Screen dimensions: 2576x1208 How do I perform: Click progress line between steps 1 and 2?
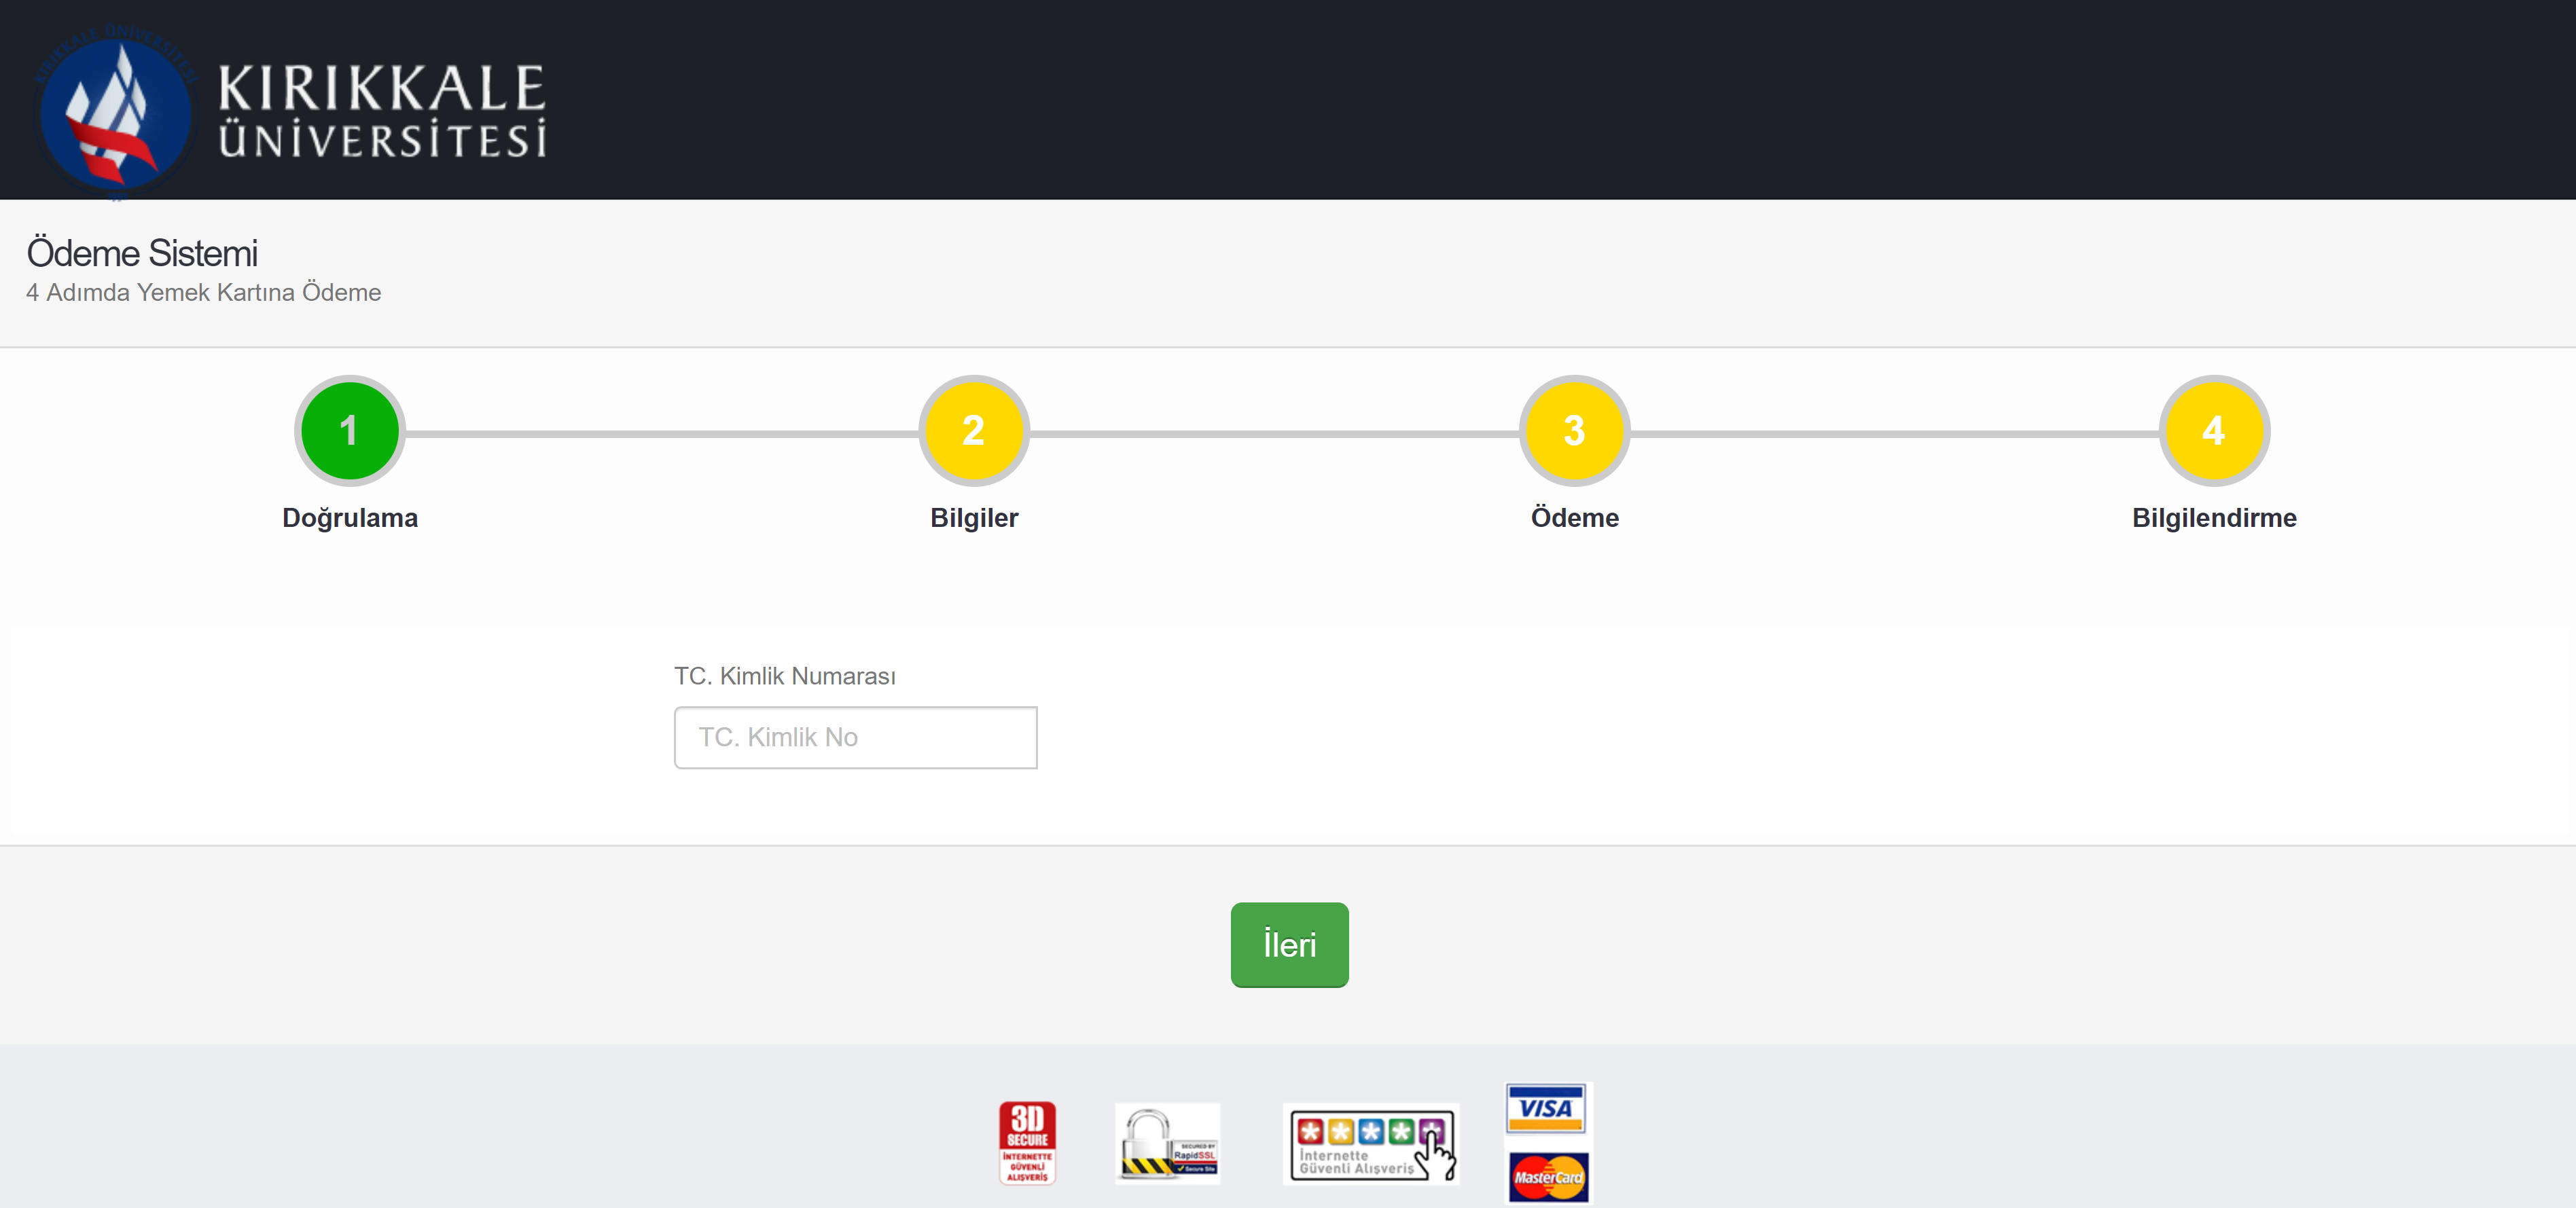coord(660,434)
